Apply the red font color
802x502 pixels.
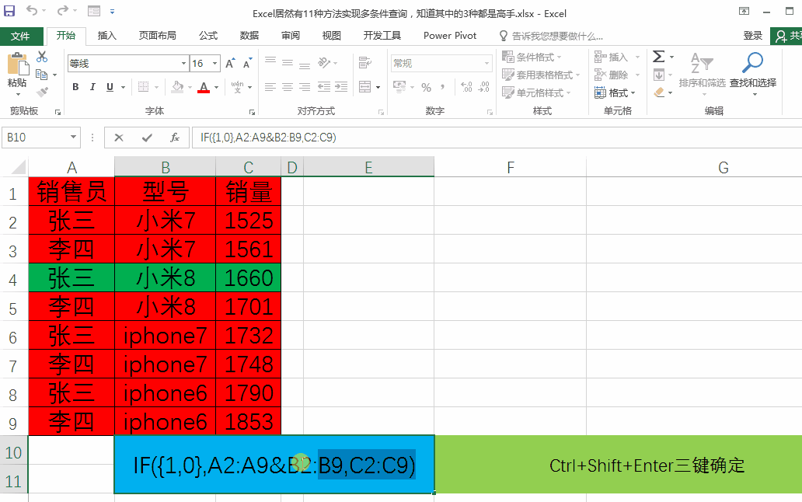pyautogui.click(x=204, y=87)
